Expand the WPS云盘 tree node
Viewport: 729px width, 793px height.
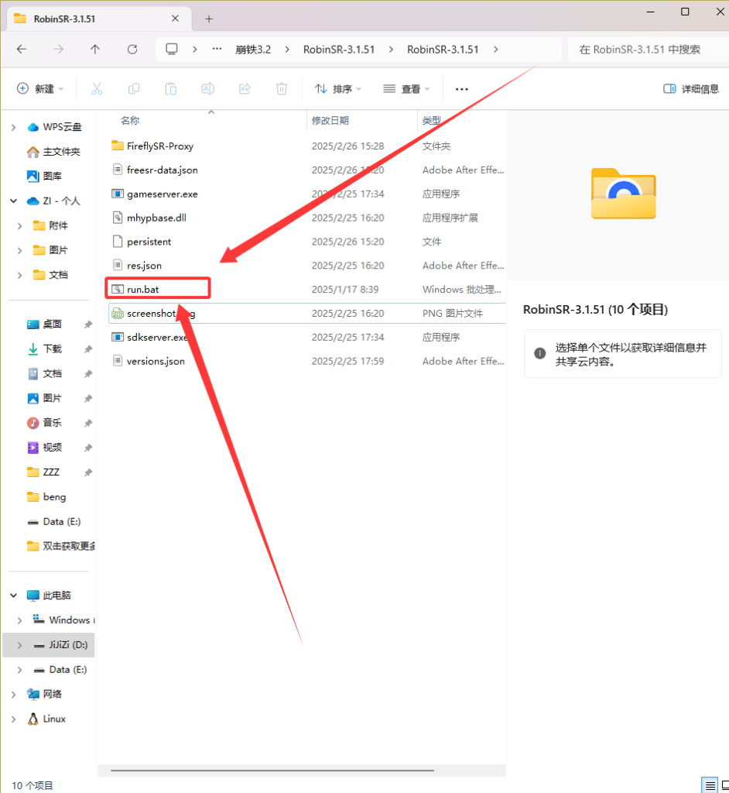(x=13, y=127)
